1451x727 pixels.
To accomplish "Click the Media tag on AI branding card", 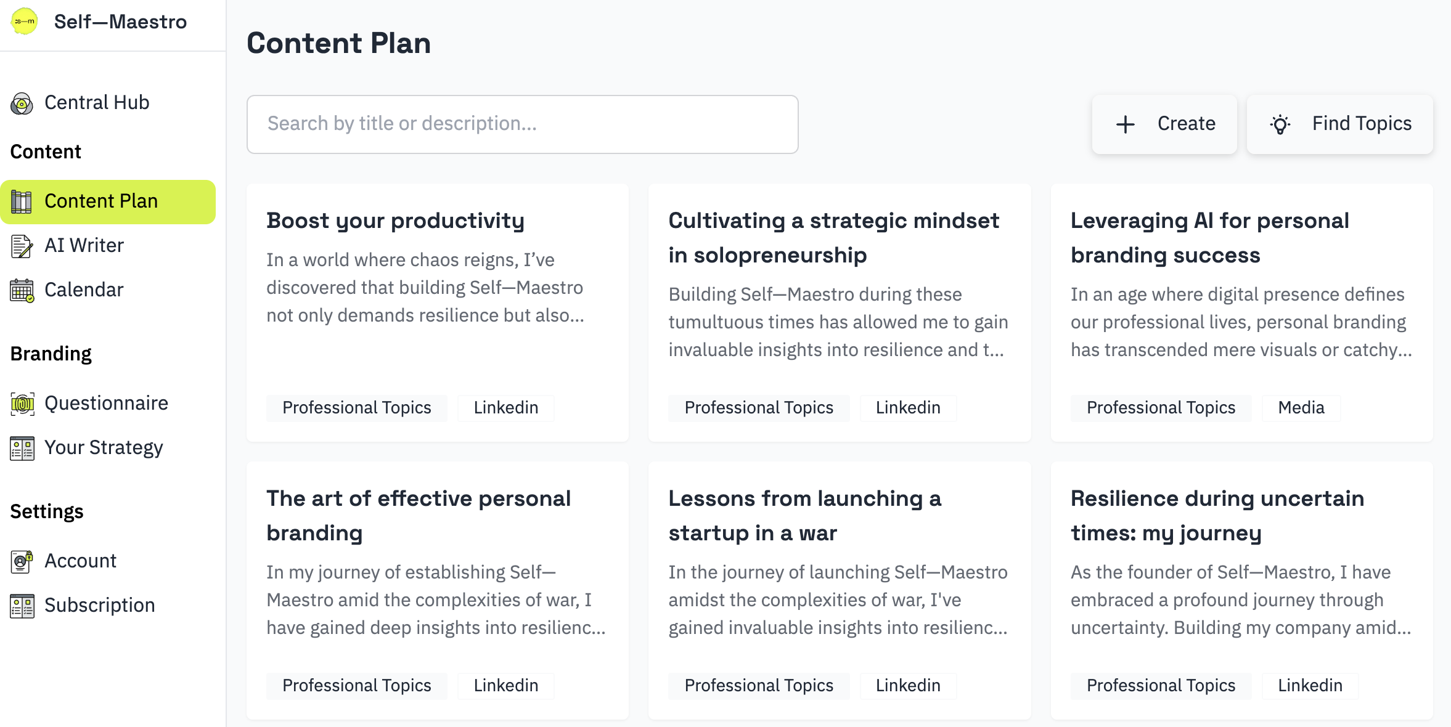I will coord(1301,408).
